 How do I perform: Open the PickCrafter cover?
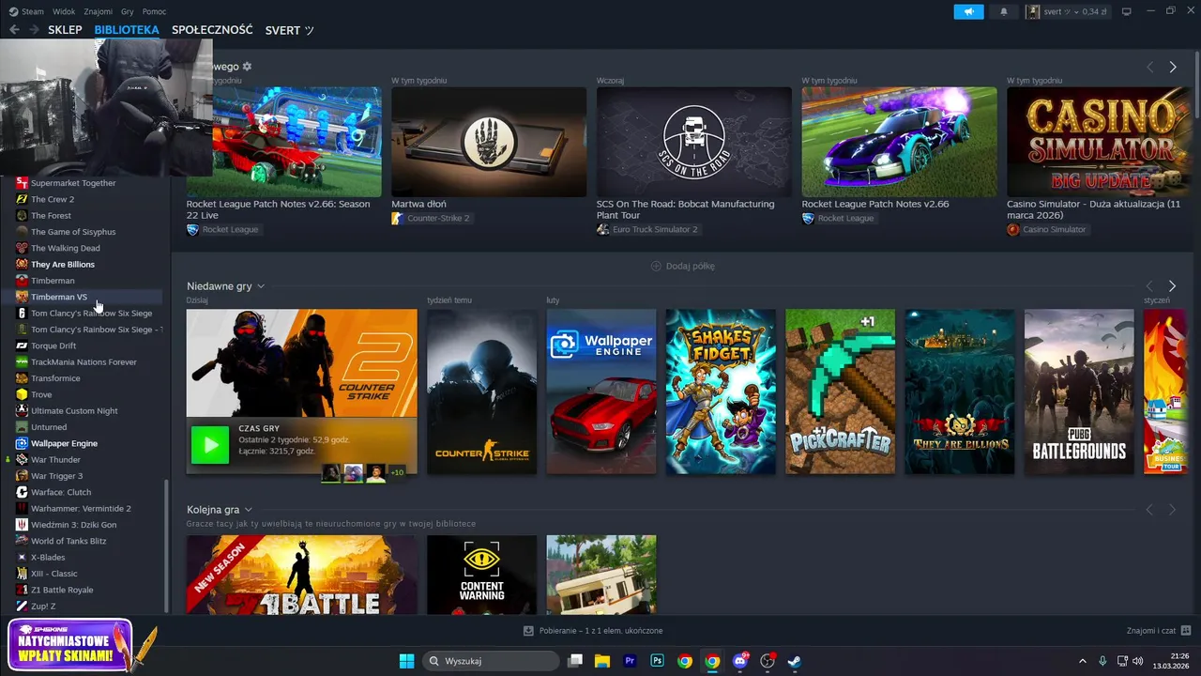point(840,392)
